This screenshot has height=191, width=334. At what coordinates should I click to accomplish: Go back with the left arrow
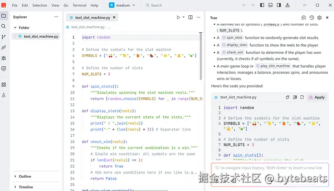pos(244,5)
